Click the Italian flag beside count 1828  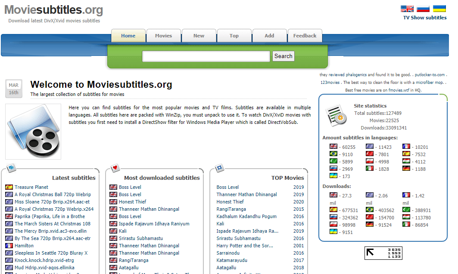click(370, 168)
